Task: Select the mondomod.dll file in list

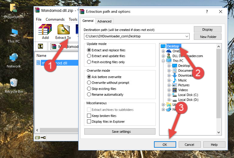Action: point(57,63)
